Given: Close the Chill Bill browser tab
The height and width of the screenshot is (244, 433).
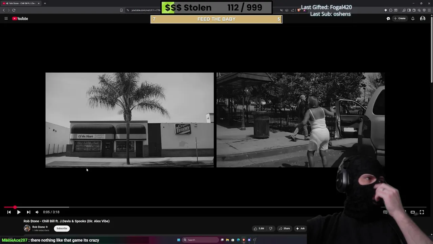Looking at the screenshot, I should pyautogui.click(x=39, y=3).
